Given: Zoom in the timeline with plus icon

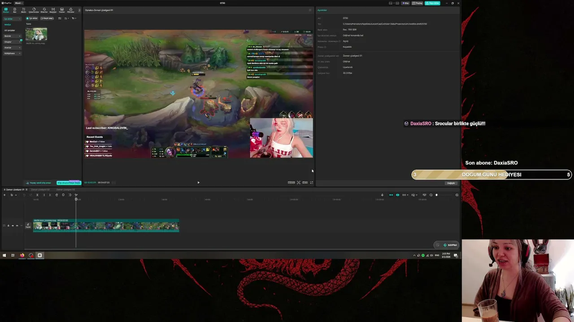Looking at the screenshot, I should [x=457, y=195].
